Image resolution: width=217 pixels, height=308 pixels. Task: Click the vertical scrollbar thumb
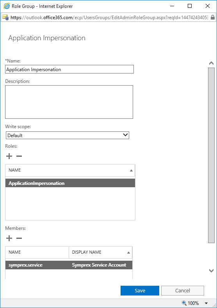211,156
